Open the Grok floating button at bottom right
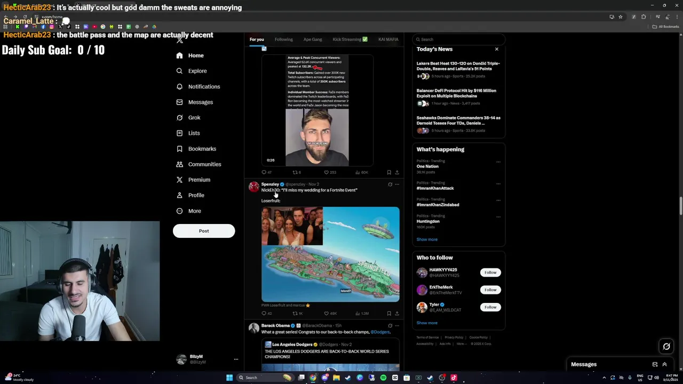The width and height of the screenshot is (683, 384). coord(666,347)
